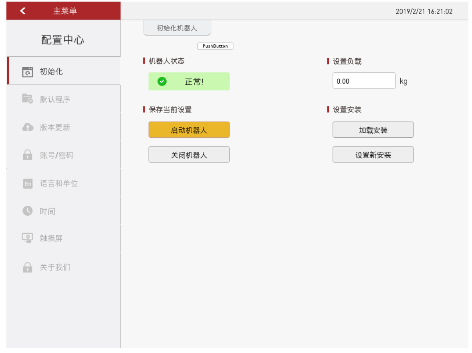Viewport: 472px width, 353px height.
Task: Click the 账号/密码 lock icon
Action: [27, 155]
